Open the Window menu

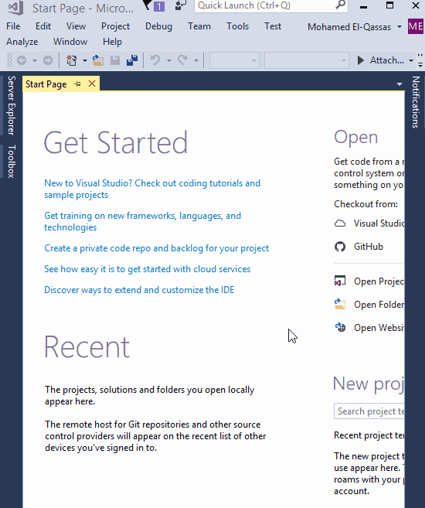coord(70,42)
